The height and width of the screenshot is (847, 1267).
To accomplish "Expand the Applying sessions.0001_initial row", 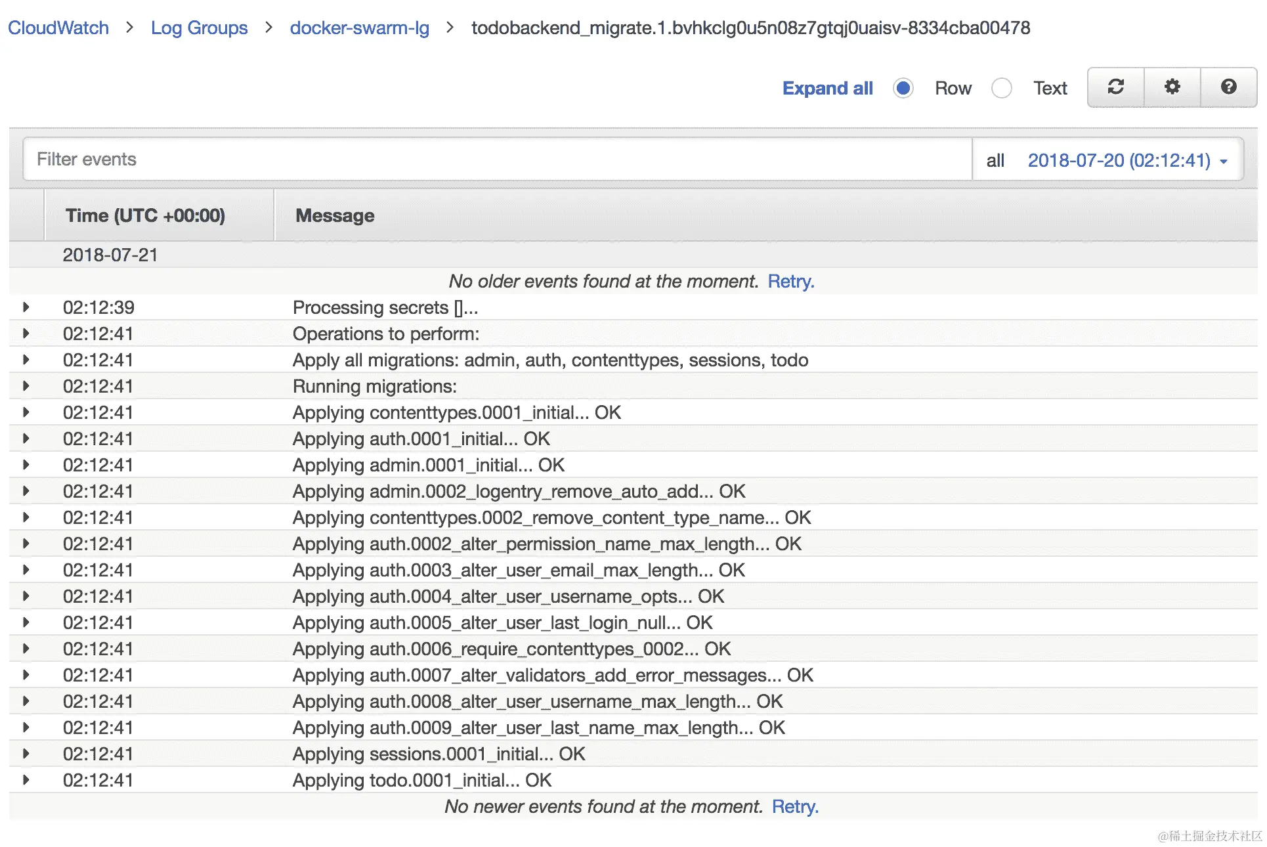I will (26, 754).
